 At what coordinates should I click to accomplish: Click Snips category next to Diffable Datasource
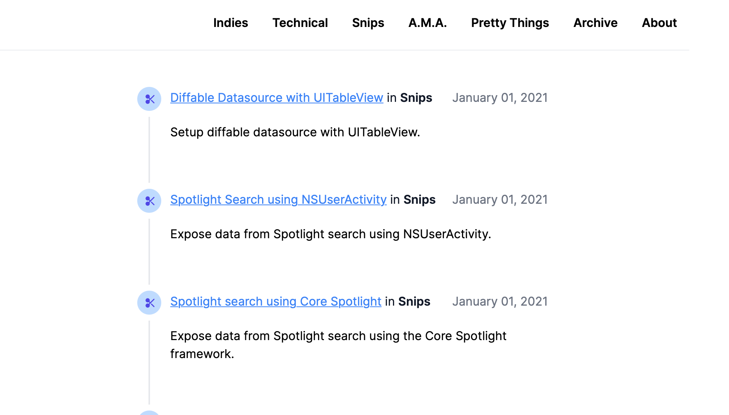pos(416,98)
